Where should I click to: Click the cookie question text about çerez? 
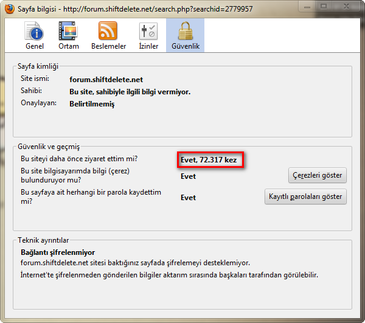(x=75, y=175)
